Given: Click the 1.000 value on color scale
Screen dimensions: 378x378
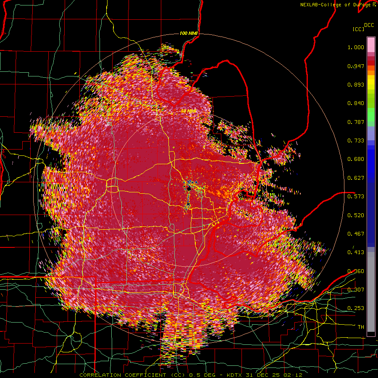Looking at the screenshot, I should [x=356, y=47].
